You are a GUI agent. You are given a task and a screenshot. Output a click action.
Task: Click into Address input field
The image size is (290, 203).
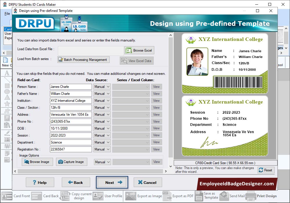tap(71, 115)
